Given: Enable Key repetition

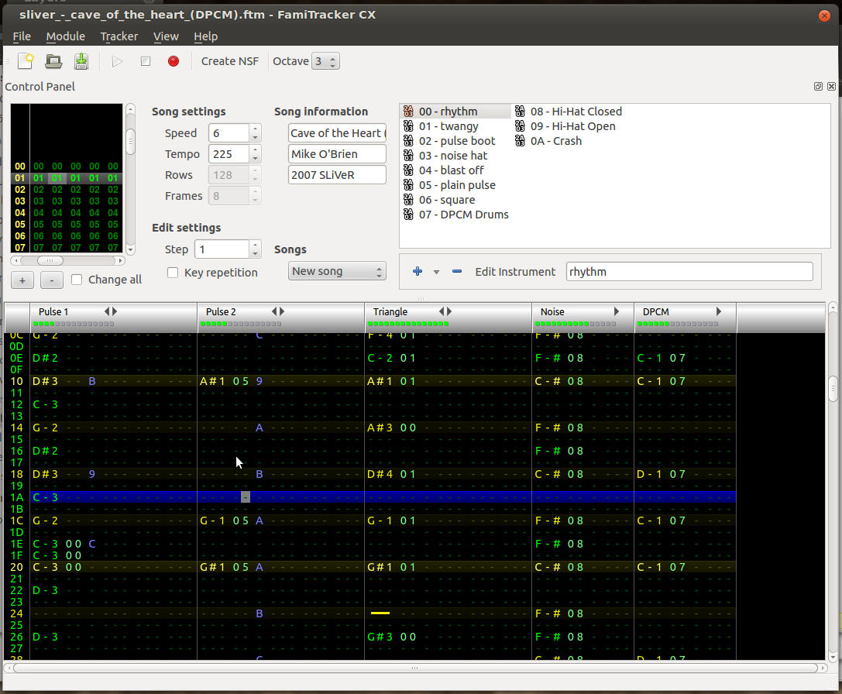Looking at the screenshot, I should pyautogui.click(x=172, y=272).
